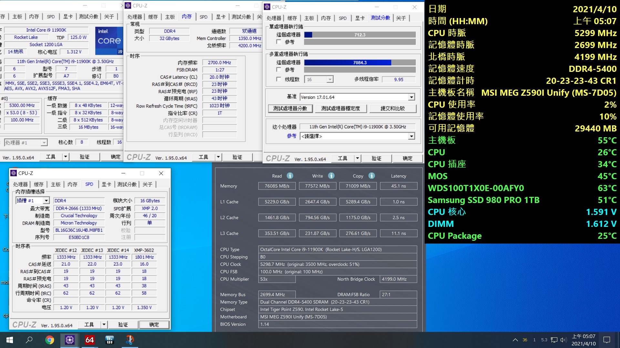Image resolution: width=620 pixels, height=348 pixels.
Task: Click CPU-Z SPD window title icon
Action: click(x=14, y=173)
